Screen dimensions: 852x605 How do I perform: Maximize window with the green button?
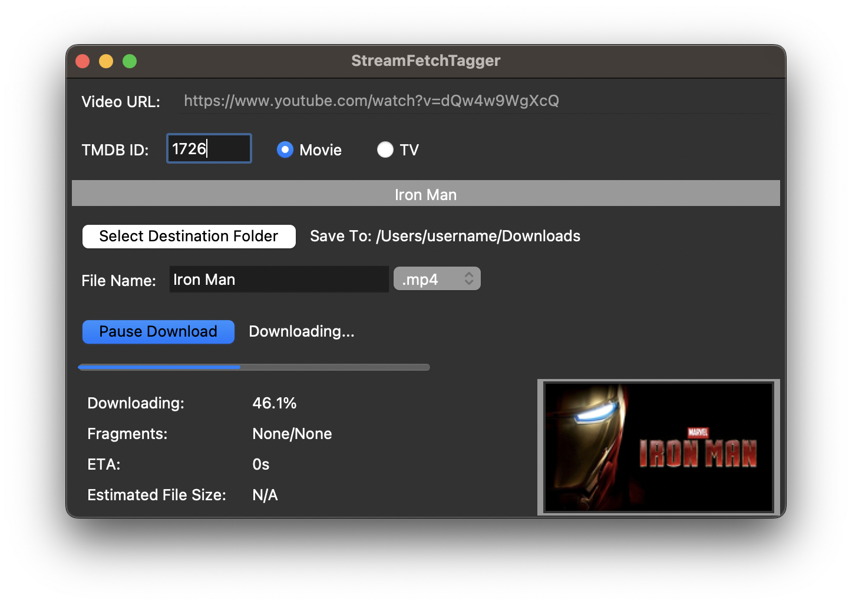(x=130, y=61)
